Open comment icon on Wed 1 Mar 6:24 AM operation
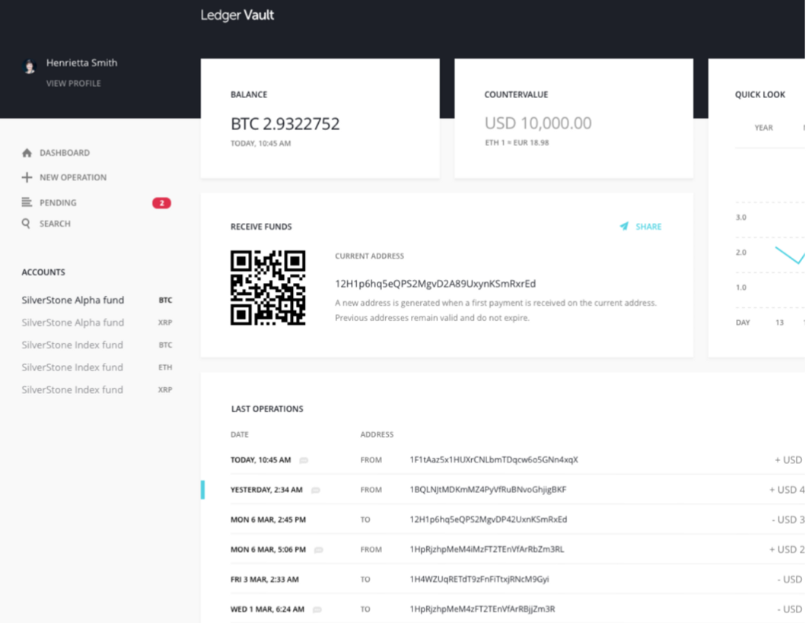The width and height of the screenshot is (812, 623). click(317, 609)
